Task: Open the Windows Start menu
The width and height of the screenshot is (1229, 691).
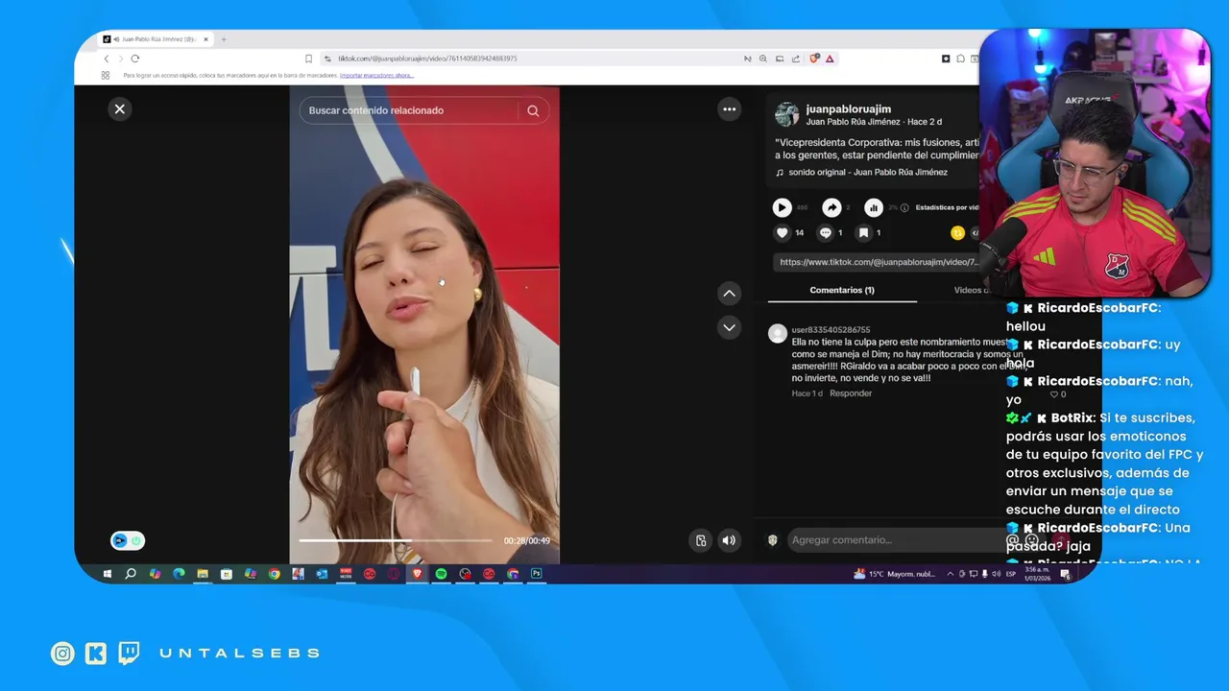Action: point(107,574)
